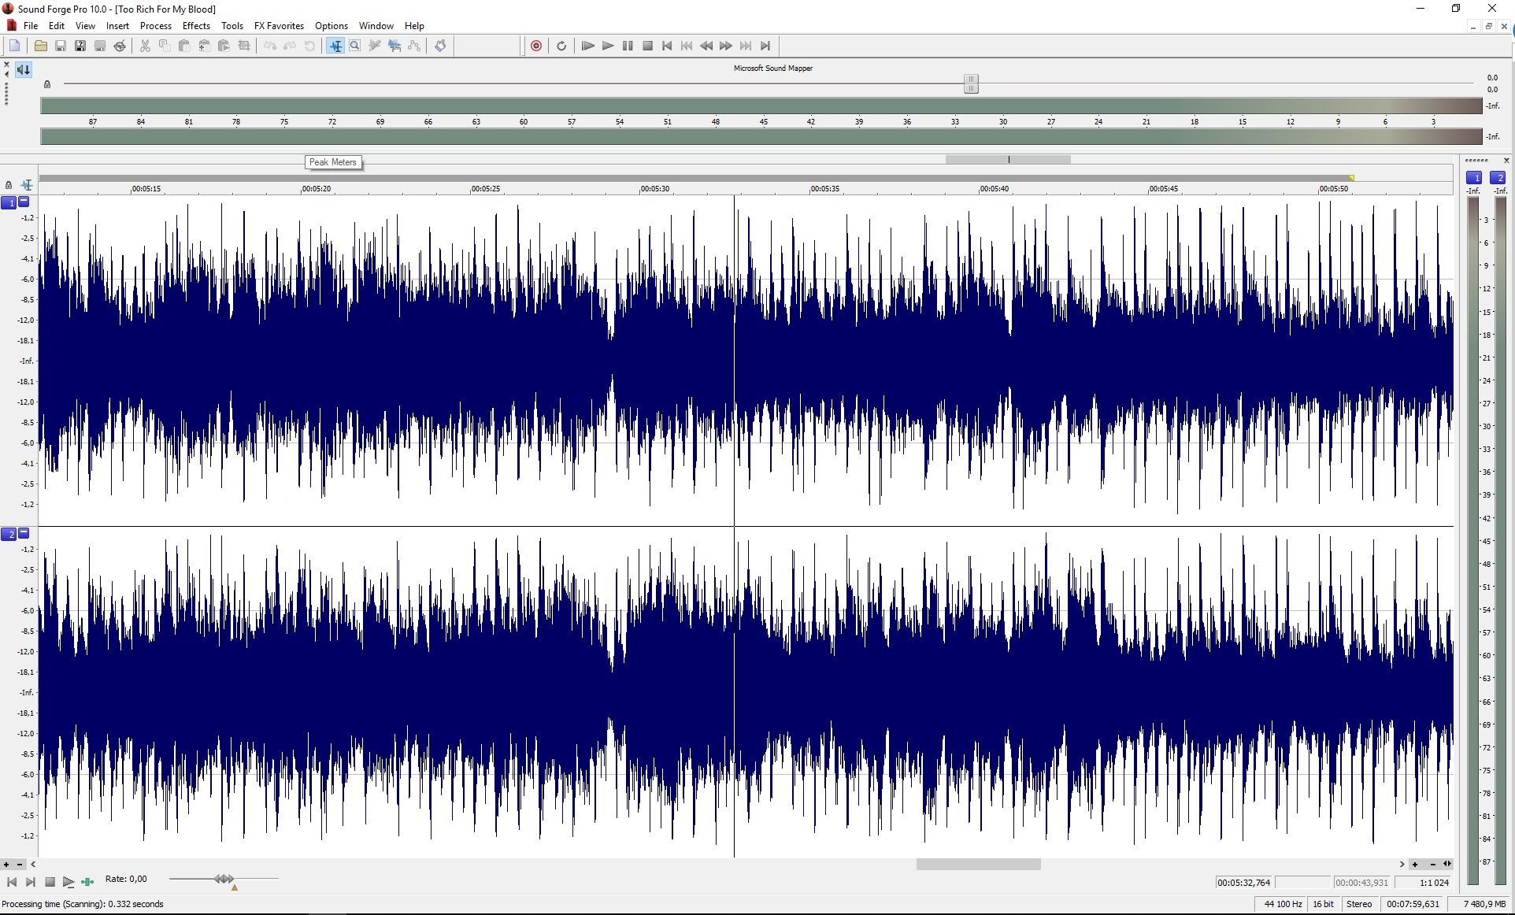Screen dimensions: 1515x915
Task: Click the Redo arrow icon
Action: tap(290, 46)
